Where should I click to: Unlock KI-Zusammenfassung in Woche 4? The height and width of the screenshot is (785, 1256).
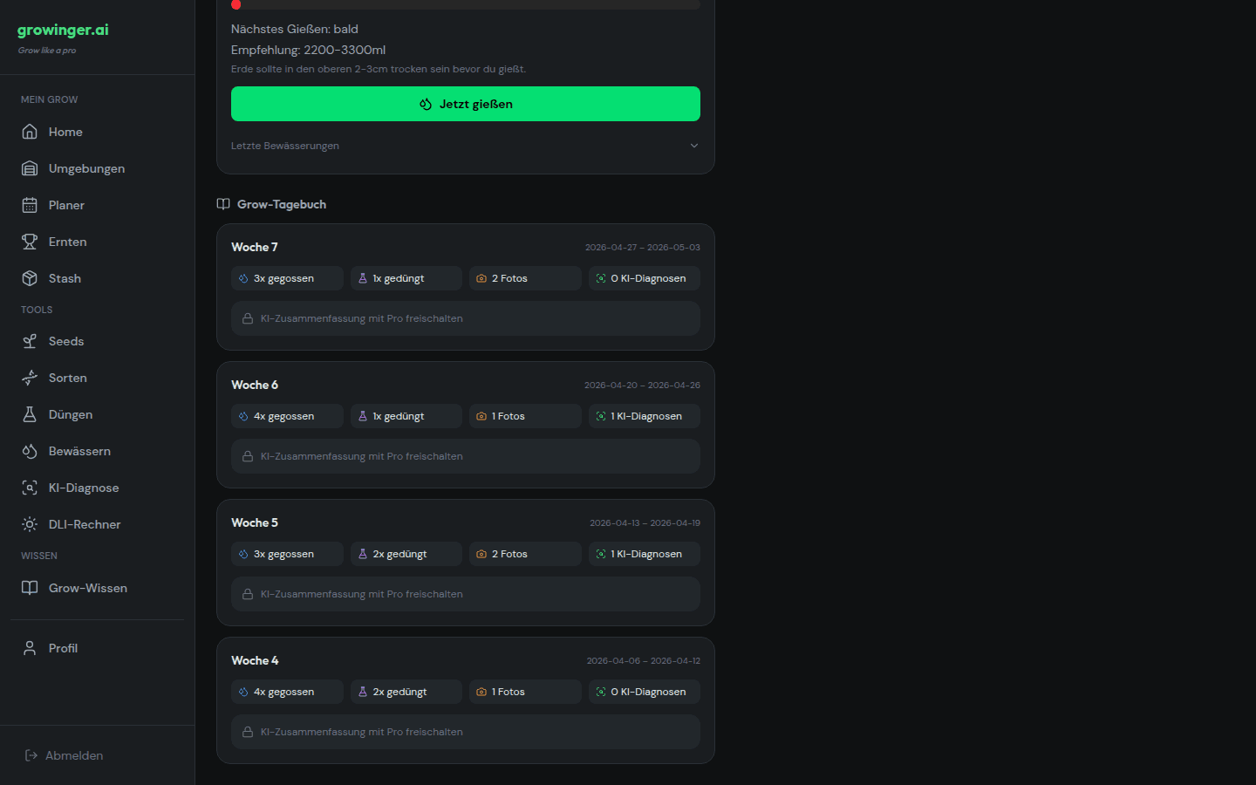point(466,732)
